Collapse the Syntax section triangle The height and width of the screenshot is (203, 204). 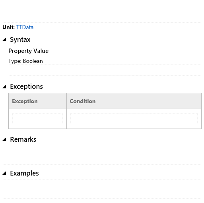click(4, 39)
